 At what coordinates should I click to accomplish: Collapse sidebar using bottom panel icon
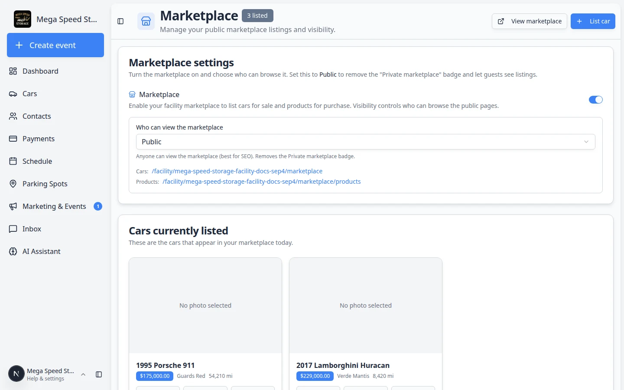coord(99,374)
